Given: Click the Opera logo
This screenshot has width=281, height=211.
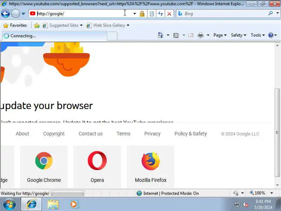Looking at the screenshot, I should 97,161.
